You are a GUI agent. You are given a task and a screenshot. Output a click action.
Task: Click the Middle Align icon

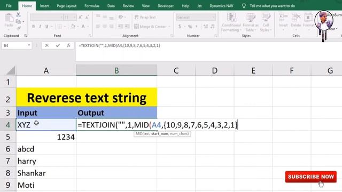pos(105,17)
